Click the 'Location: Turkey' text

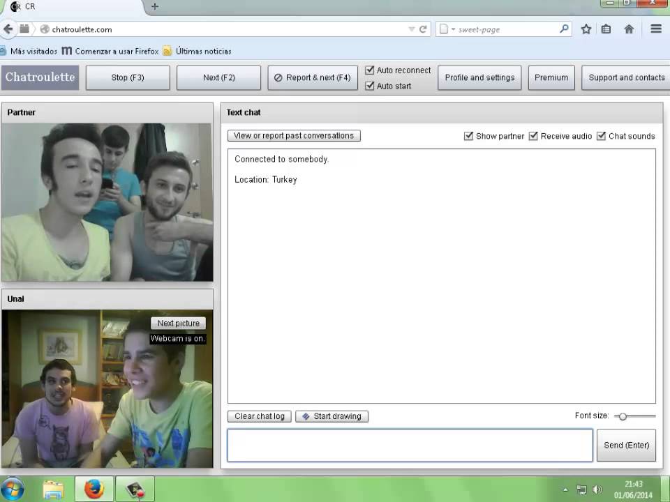[265, 180]
